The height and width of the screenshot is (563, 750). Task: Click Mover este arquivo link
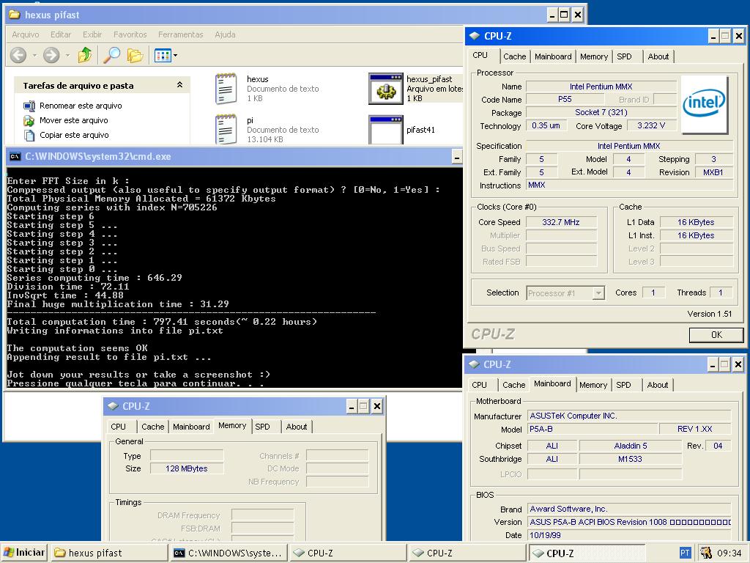click(x=74, y=121)
